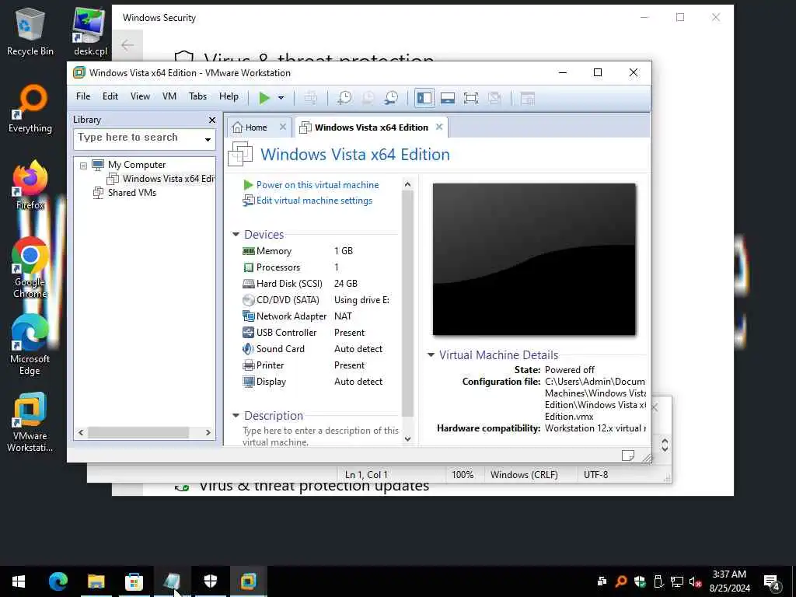The height and width of the screenshot is (597, 796).
Task: Open the Edit menu
Action: [x=110, y=96]
